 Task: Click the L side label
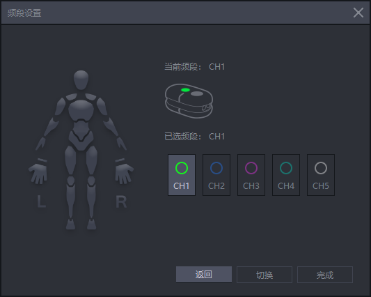click(x=41, y=201)
